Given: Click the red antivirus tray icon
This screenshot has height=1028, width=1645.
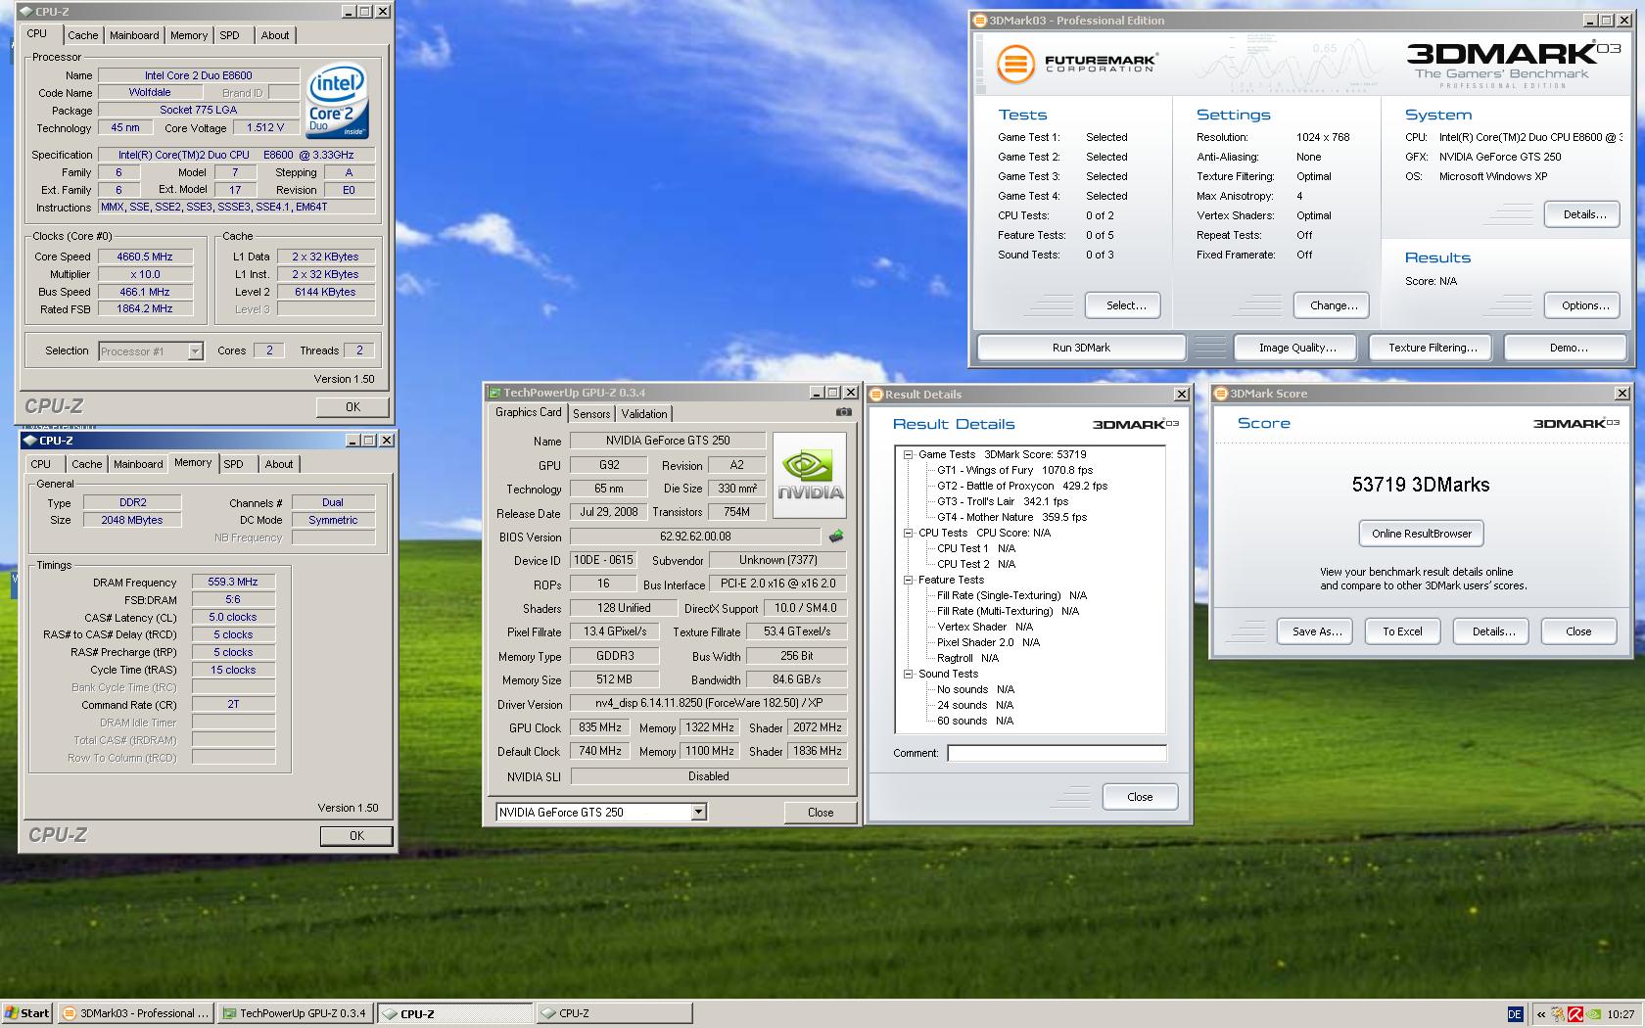Looking at the screenshot, I should coord(1576,1014).
